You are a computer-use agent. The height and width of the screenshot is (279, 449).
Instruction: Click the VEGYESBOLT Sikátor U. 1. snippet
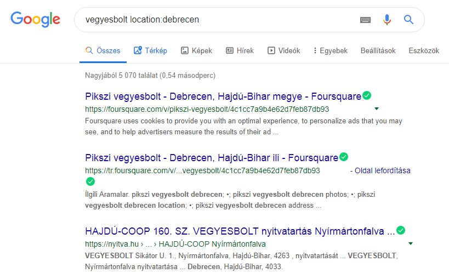coord(241,261)
